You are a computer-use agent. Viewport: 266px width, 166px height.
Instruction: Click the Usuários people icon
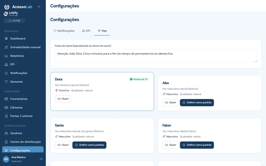pos(6,133)
